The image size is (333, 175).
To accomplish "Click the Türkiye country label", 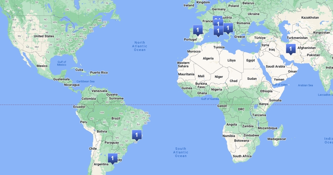I will [260, 38].
